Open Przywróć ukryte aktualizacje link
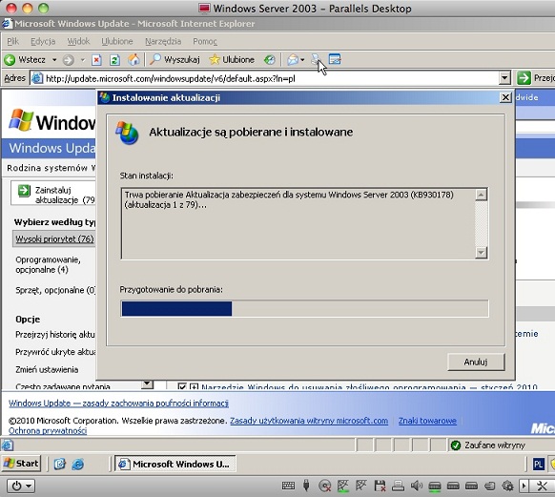The image size is (555, 497). coord(55,352)
